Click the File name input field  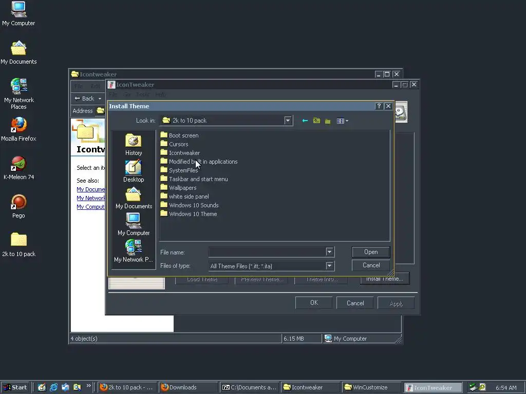(x=267, y=252)
